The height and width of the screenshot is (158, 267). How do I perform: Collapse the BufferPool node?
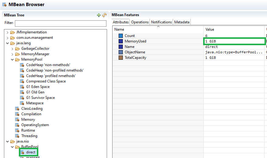(x=12, y=147)
